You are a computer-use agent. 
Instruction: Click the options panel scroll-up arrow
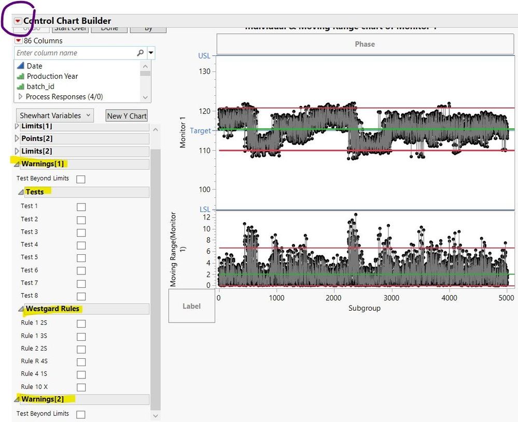(x=155, y=129)
